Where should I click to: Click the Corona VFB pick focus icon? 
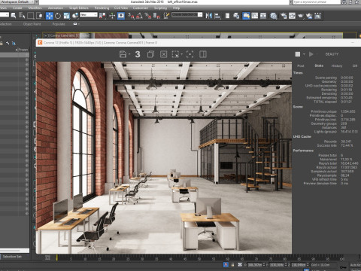(x=190, y=54)
